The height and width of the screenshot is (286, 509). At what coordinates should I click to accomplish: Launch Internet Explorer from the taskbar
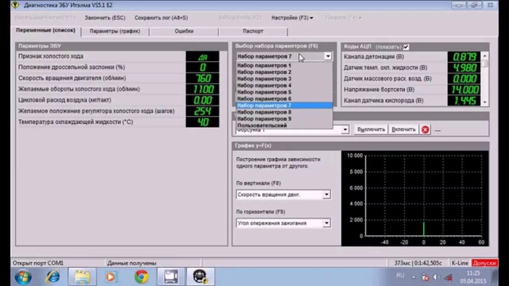53,276
